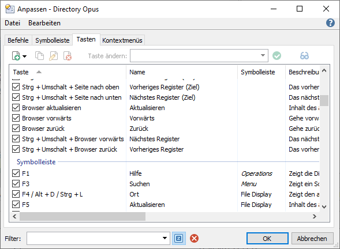Switch to the Symbolleiste tab
Viewport: 340px width, 249px height.
click(53, 40)
